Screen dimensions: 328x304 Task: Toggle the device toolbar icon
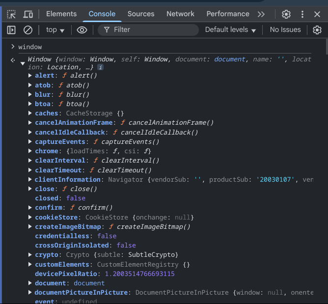click(x=28, y=14)
